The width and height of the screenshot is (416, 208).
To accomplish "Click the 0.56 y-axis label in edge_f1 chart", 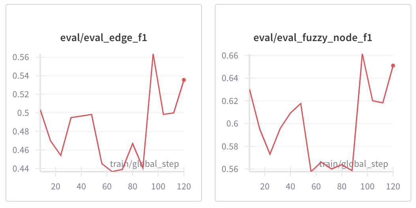I will (x=21, y=57).
